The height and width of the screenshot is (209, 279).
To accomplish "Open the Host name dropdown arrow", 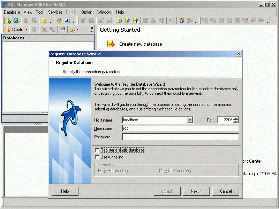I will (190, 120).
